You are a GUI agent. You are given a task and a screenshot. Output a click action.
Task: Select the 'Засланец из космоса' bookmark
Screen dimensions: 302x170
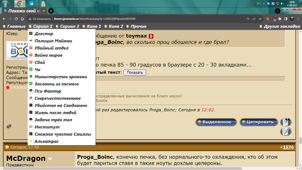point(62,84)
